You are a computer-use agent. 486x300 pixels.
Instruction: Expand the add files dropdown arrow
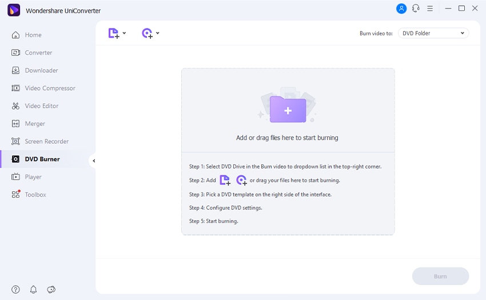(125, 33)
